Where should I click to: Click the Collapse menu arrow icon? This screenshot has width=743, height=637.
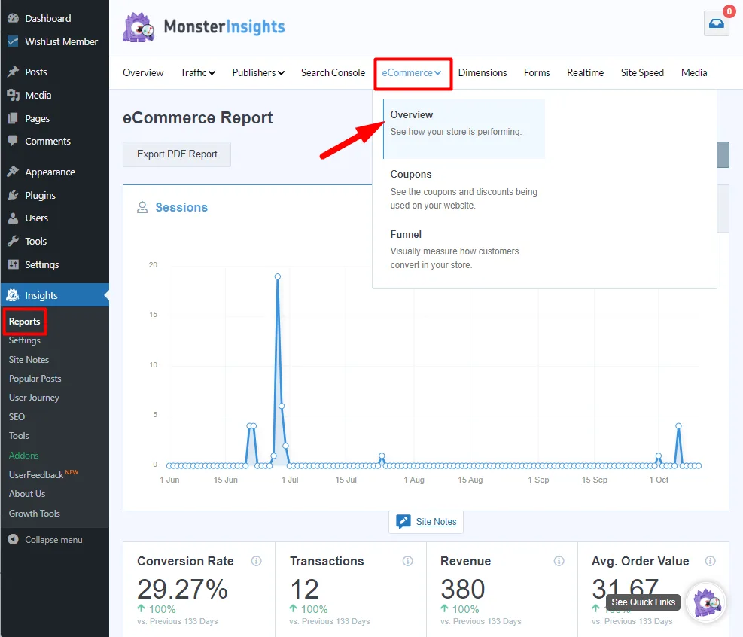12,540
